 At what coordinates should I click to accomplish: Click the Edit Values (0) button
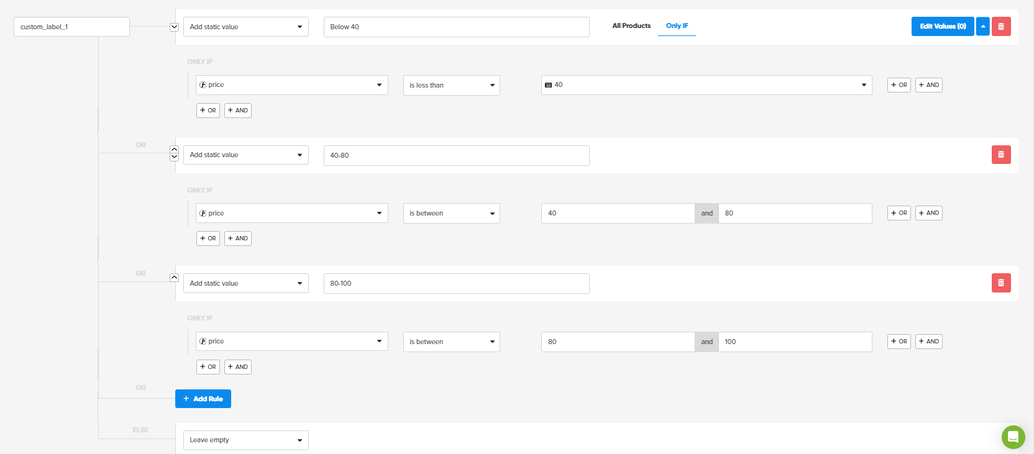942,27
